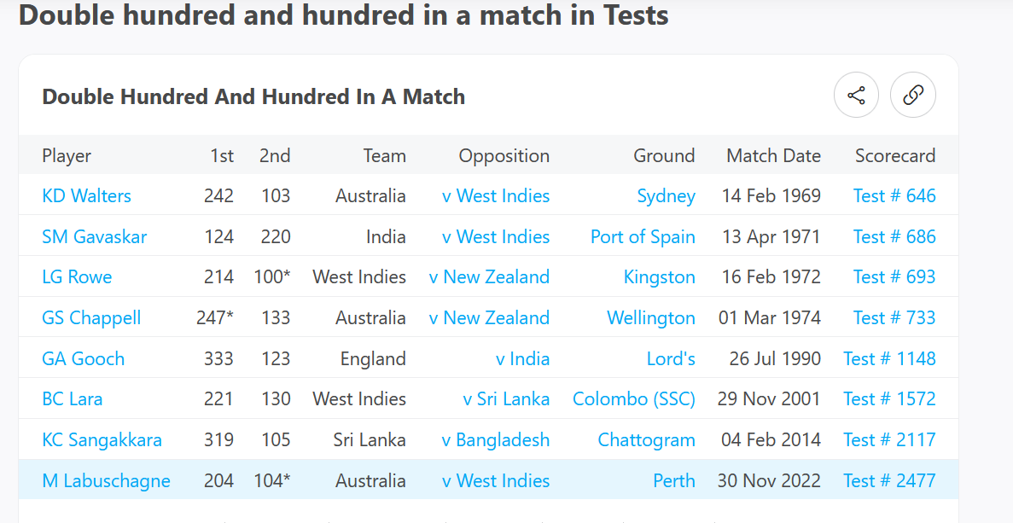This screenshot has height=523, width=1013.
Task: Click M Labuschagne player name
Action: 106,480
